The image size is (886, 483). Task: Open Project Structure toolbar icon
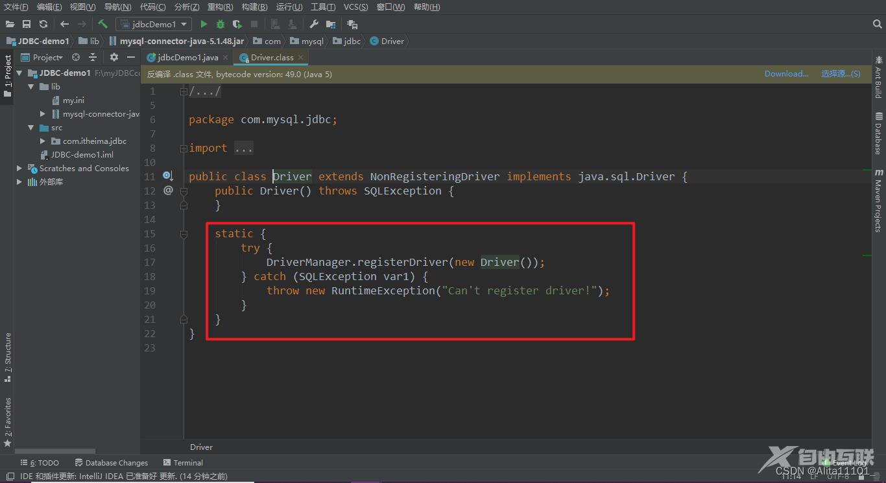331,24
